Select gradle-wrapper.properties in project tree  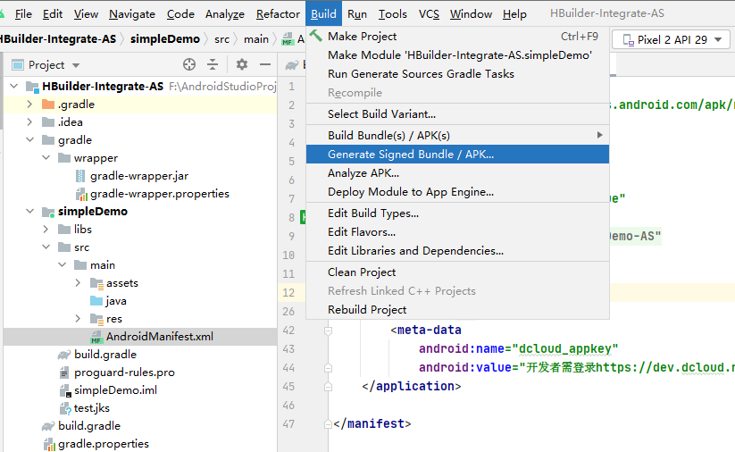coord(140,194)
